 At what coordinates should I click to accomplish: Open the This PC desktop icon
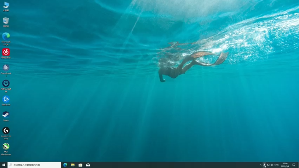click(6, 7)
